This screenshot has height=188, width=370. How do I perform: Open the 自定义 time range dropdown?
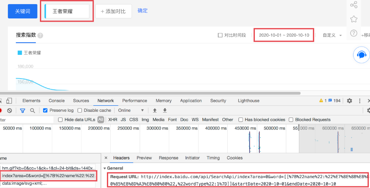tap(332, 35)
